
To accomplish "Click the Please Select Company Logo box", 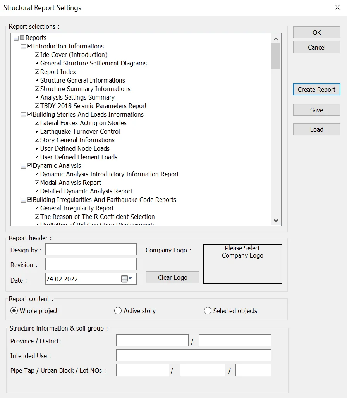I will pos(242,264).
